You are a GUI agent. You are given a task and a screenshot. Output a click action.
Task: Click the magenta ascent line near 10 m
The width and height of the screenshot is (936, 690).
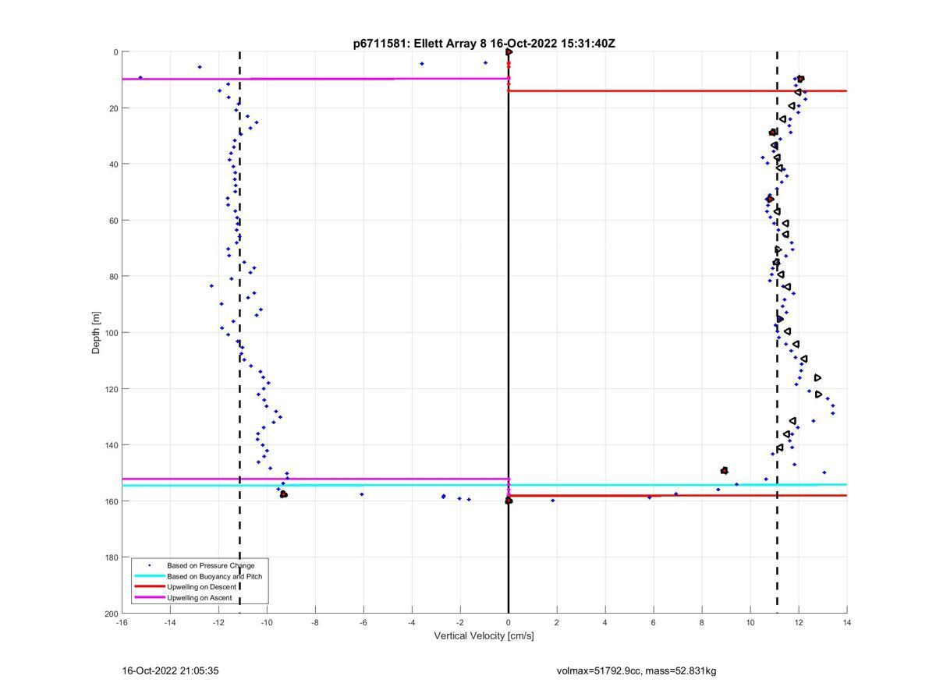point(315,79)
